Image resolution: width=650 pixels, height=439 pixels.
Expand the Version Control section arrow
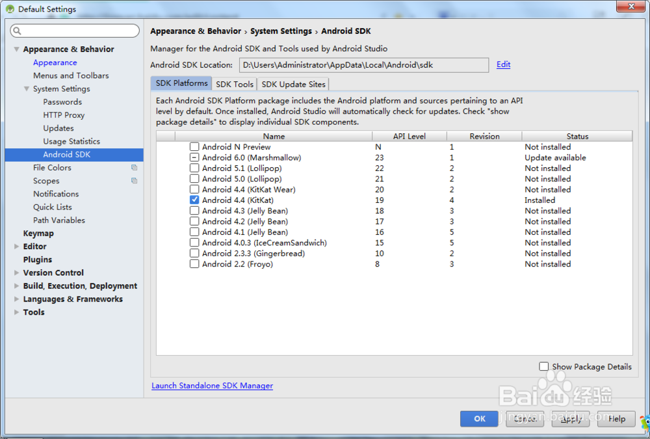pyautogui.click(x=17, y=273)
